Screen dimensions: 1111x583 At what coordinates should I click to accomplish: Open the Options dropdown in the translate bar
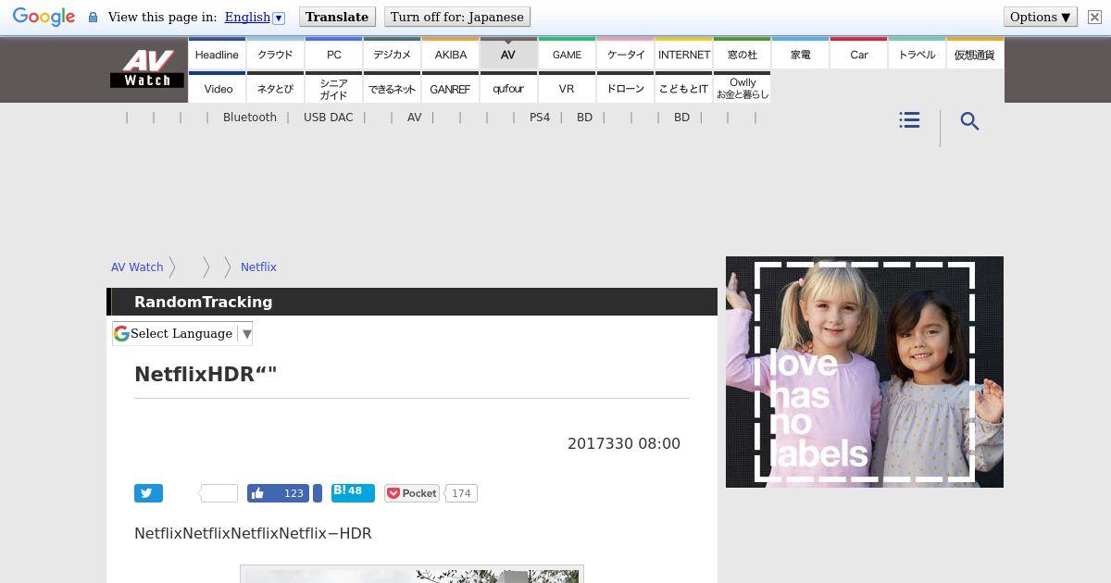1041,17
